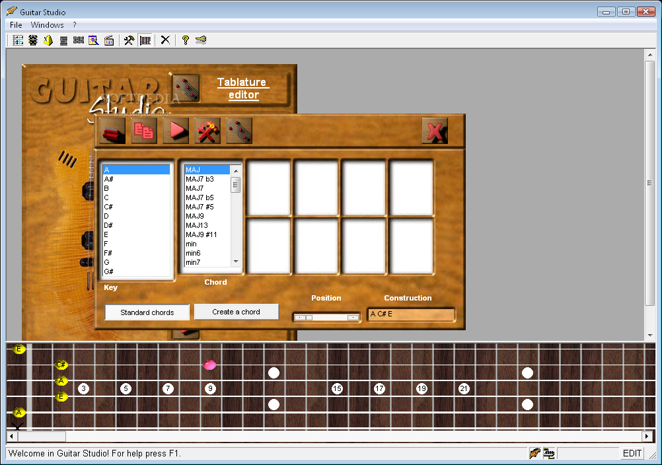This screenshot has width=662, height=465.
Task: Select key C in Key list
Action: (x=136, y=197)
